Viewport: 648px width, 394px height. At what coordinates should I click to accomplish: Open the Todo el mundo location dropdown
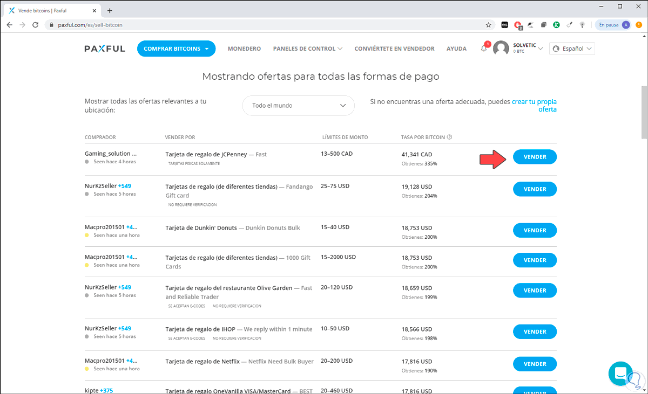[298, 106]
